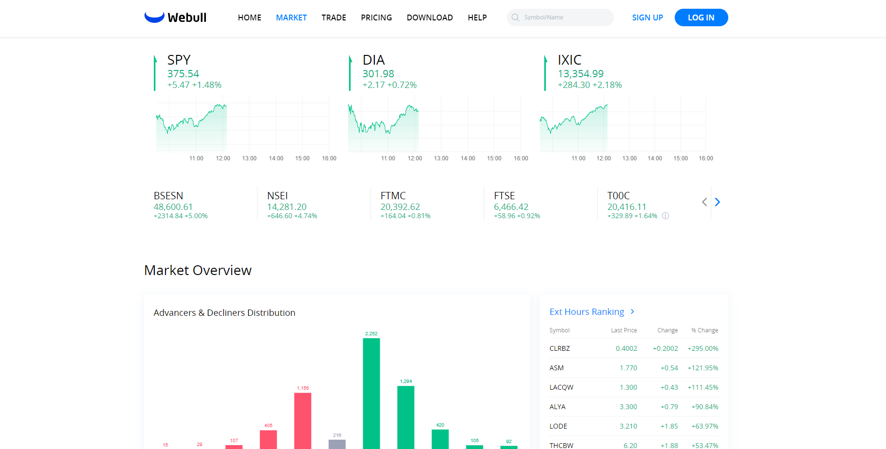Image resolution: width=886 pixels, height=449 pixels.
Task: Click the info icon next to T00C
Action: [x=665, y=216]
